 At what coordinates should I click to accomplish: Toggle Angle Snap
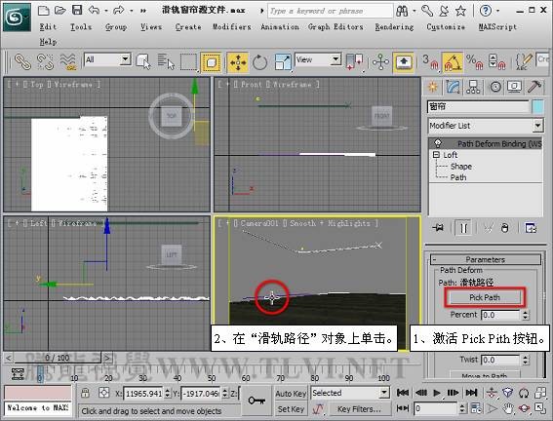tap(453, 62)
